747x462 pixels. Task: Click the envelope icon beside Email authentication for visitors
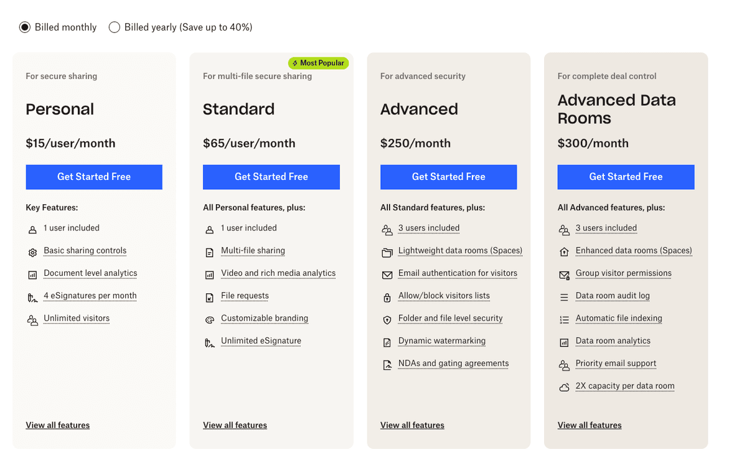387,274
